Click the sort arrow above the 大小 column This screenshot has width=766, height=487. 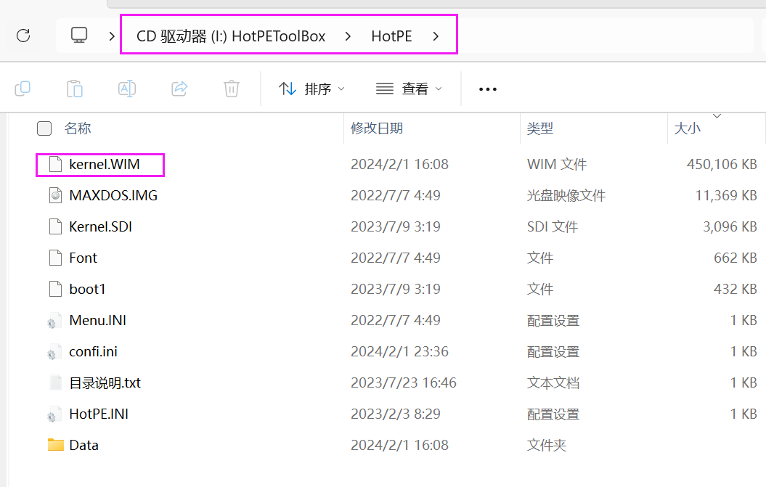pos(717,116)
